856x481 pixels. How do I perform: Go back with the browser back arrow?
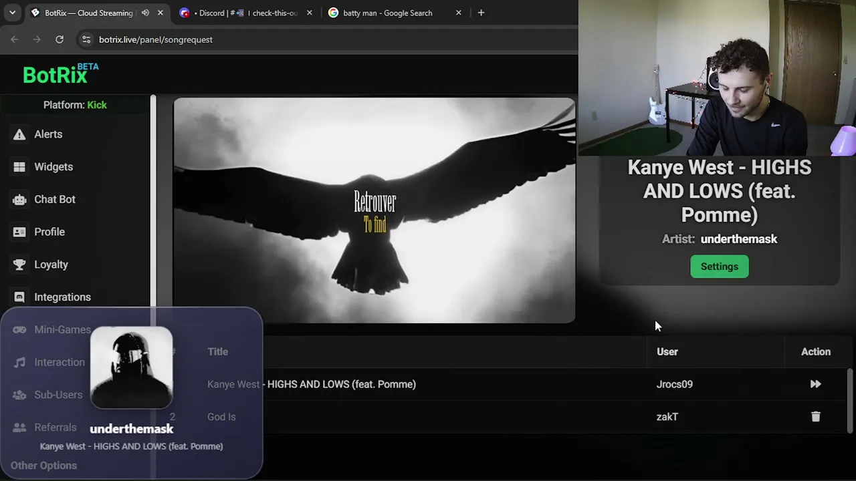tap(15, 39)
